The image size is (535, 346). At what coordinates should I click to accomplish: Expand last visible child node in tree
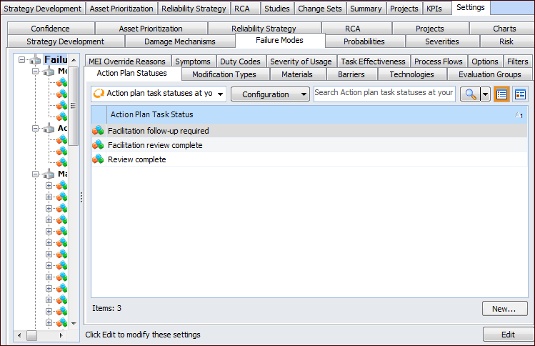point(49,323)
